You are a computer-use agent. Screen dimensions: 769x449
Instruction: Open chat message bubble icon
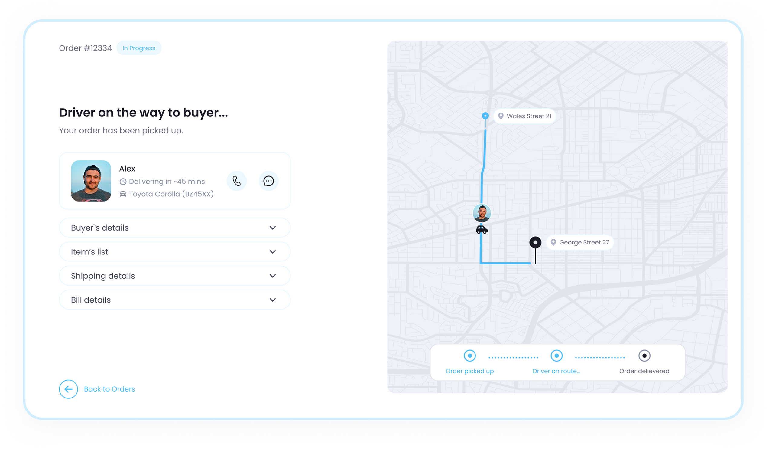(268, 181)
